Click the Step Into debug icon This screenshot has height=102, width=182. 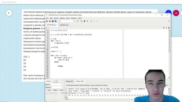click(91, 21)
